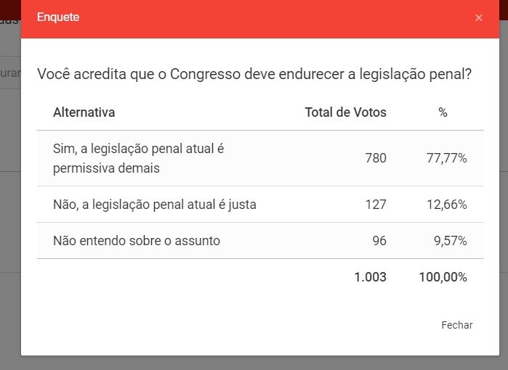The image size is (508, 370).
Task: Select the 'Não, a legislação penal atual é justa' row
Action: coord(155,205)
